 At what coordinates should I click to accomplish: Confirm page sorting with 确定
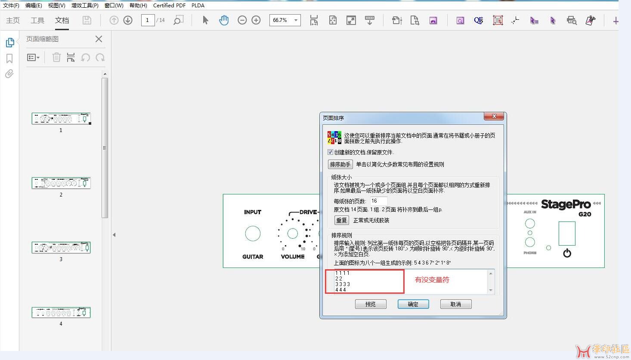pyautogui.click(x=413, y=304)
